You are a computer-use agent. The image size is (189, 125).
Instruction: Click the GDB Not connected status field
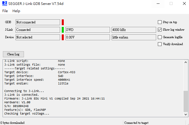38,22
